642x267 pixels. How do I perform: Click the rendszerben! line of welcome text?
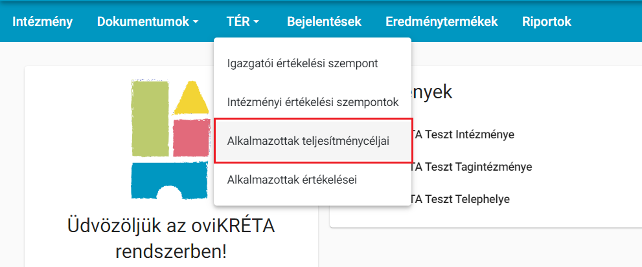pos(171,251)
